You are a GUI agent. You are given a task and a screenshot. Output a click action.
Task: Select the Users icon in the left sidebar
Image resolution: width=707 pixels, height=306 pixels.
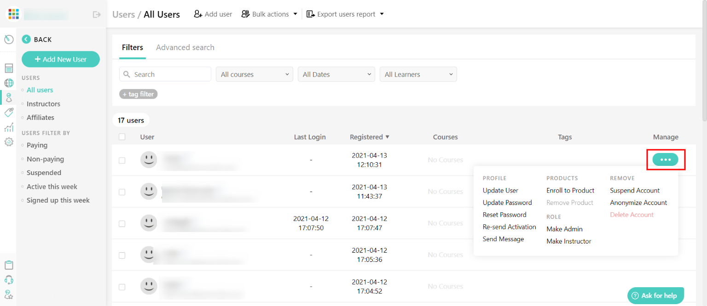coord(8,97)
